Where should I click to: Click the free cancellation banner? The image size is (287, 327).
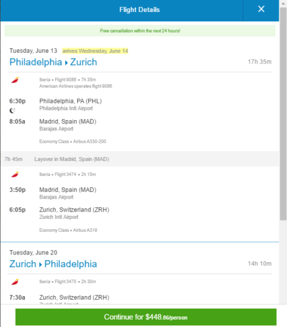[x=140, y=31]
